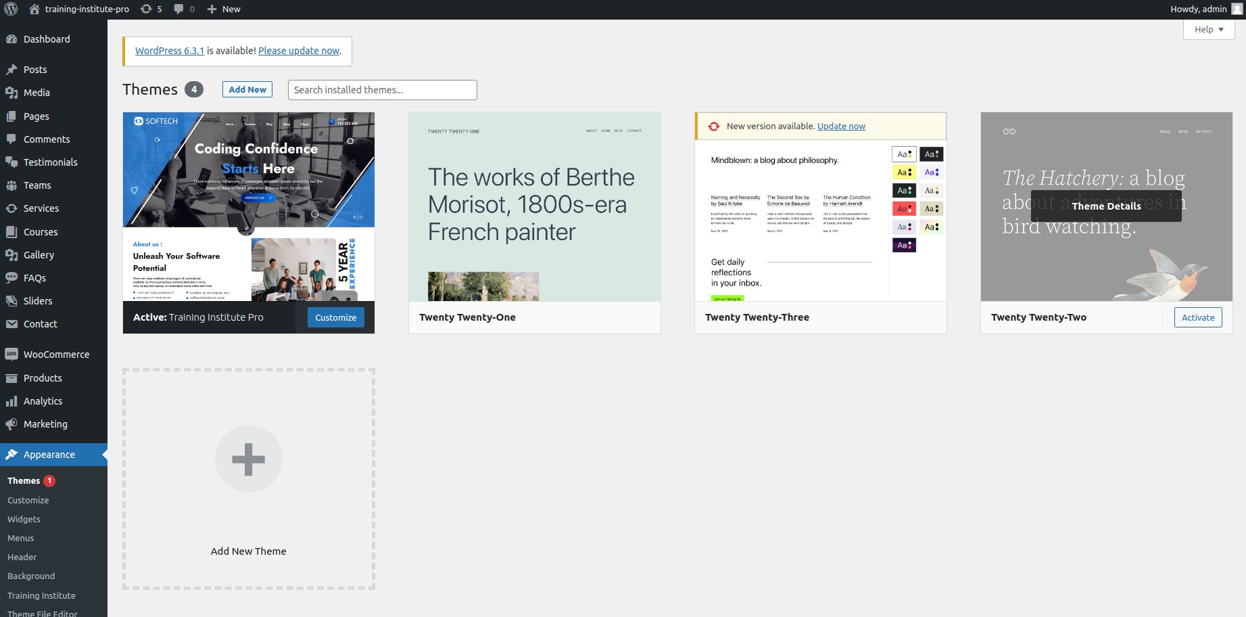The width and height of the screenshot is (1246, 617).
Task: Click Twenty Twenty-Three theme name
Action: tap(757, 317)
